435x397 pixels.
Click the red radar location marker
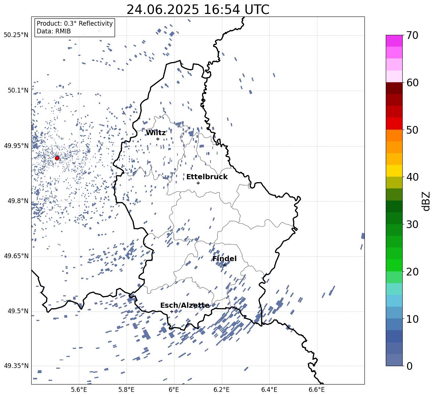click(x=57, y=158)
